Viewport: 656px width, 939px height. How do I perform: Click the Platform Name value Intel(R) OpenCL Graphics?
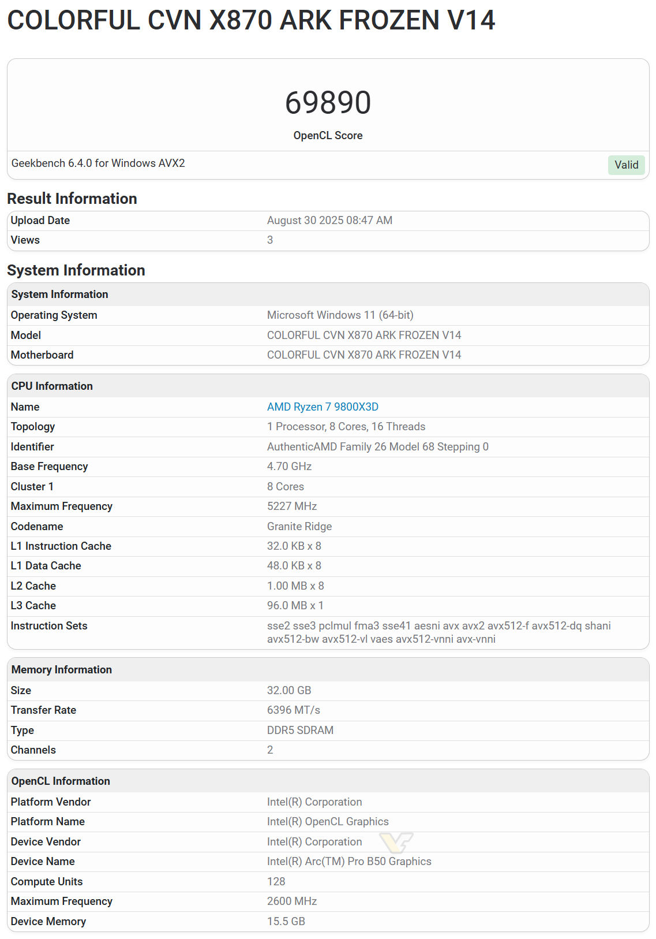pyautogui.click(x=328, y=822)
